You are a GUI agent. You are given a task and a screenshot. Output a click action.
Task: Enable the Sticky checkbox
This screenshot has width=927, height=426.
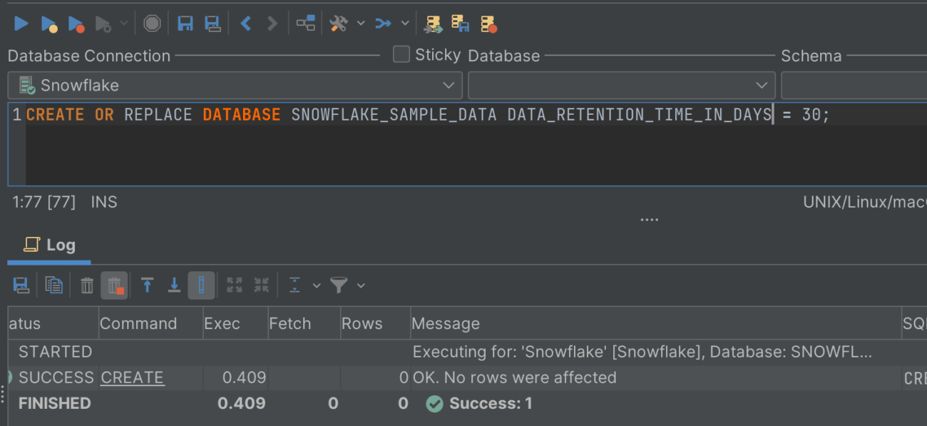coord(401,54)
